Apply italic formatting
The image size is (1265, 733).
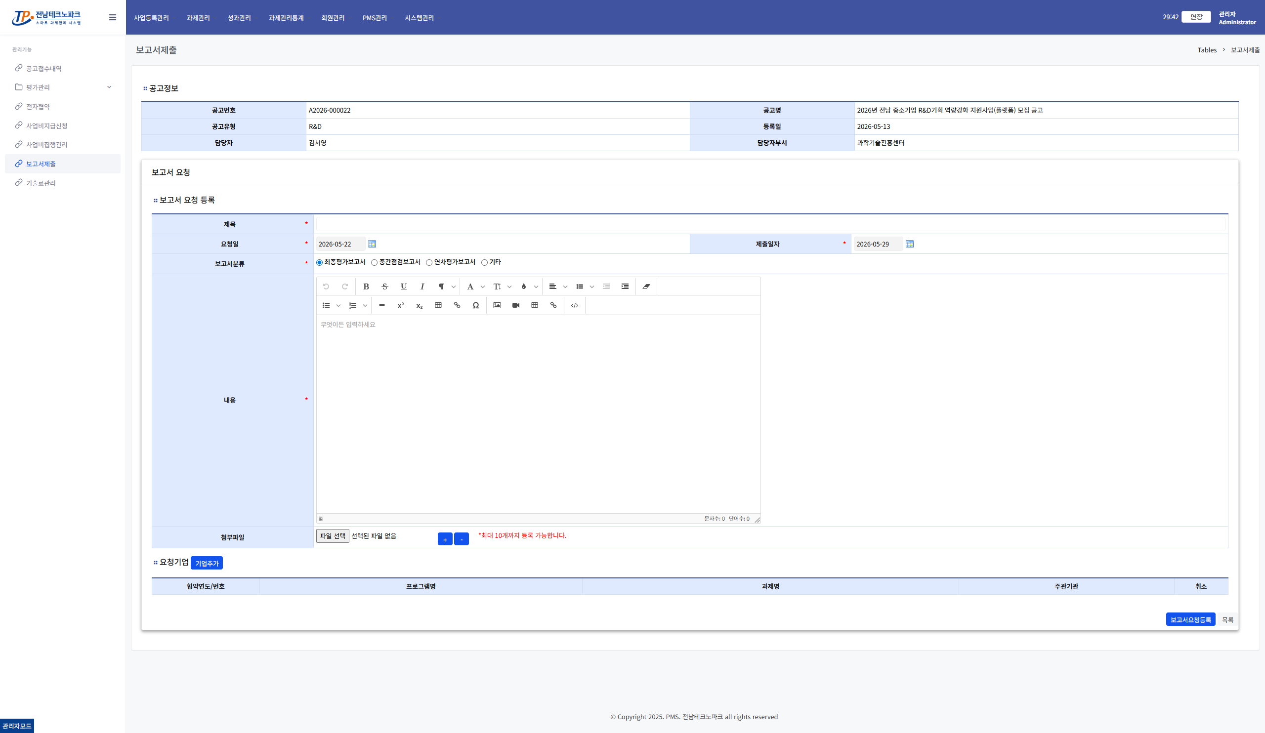tap(422, 286)
